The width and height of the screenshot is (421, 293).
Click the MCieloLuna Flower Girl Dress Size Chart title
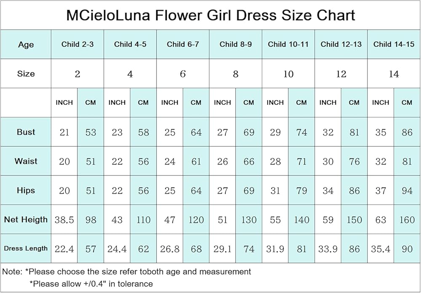[210, 16]
